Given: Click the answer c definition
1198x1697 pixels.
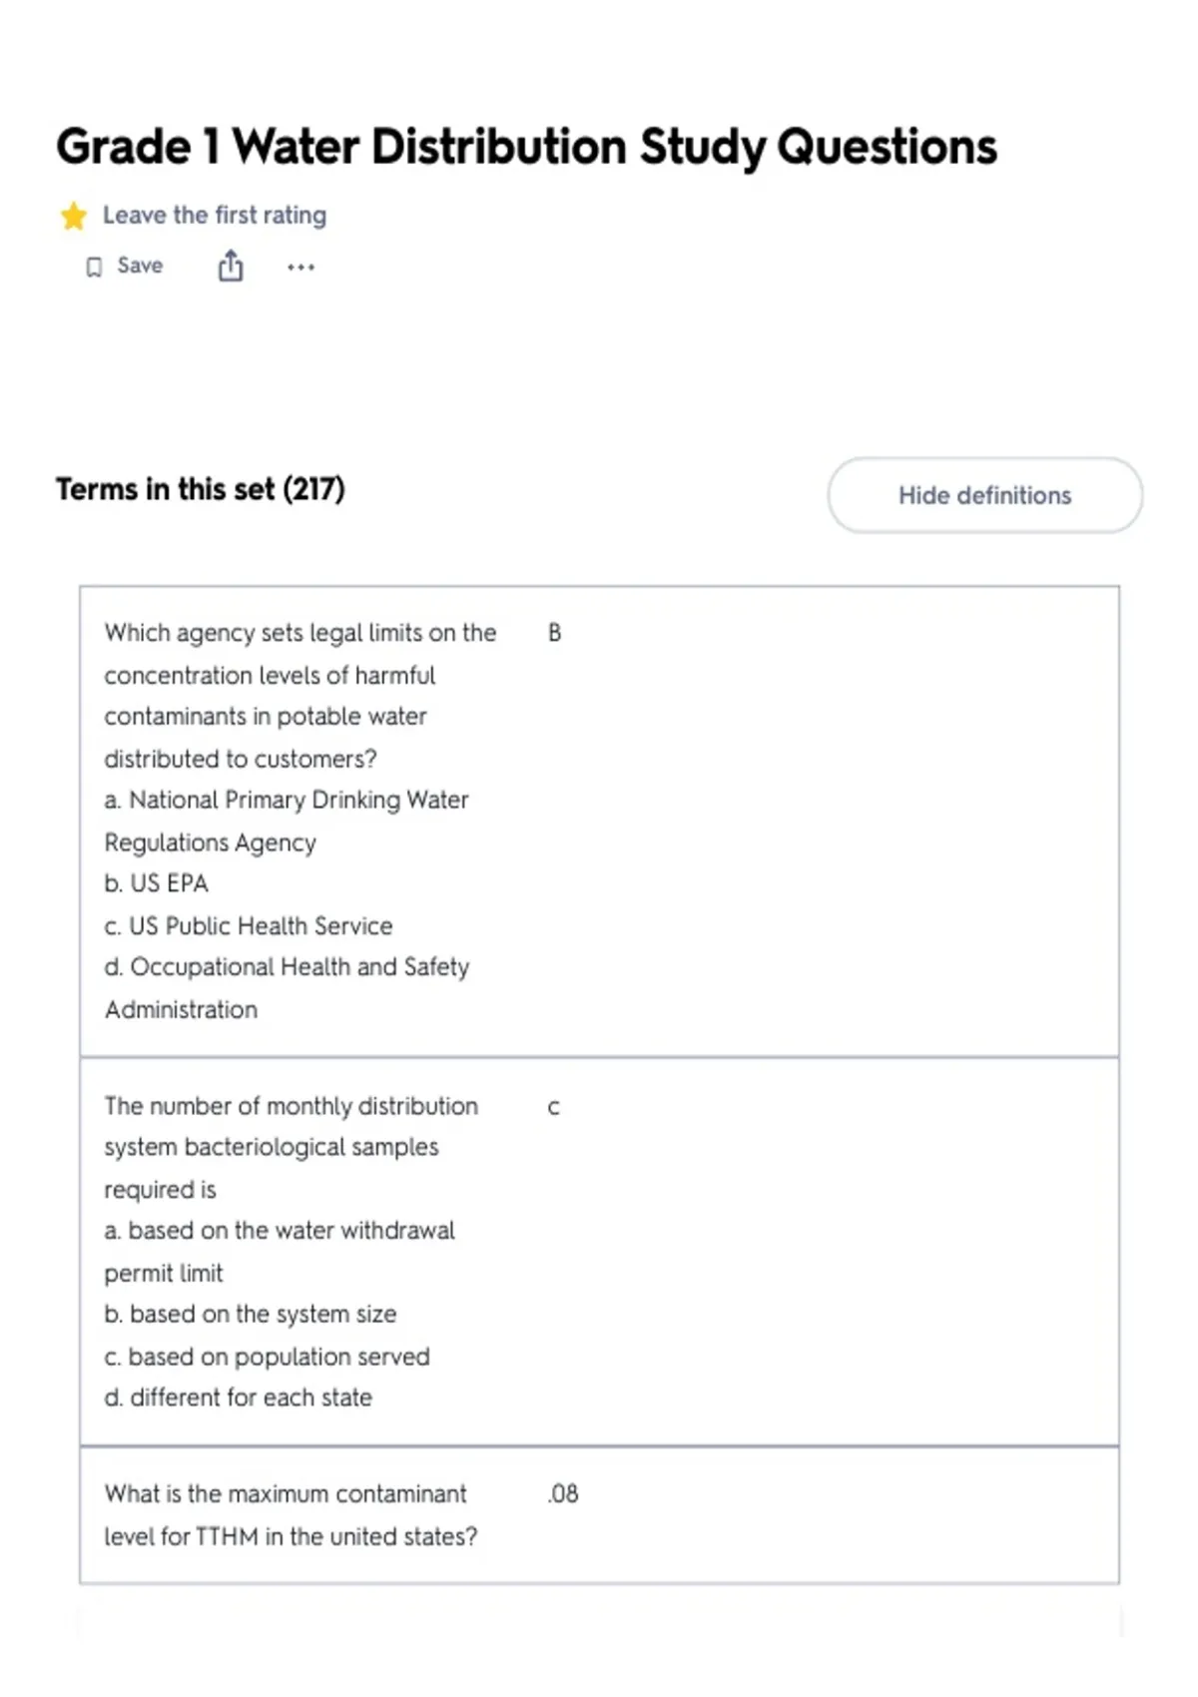Looking at the screenshot, I should [x=554, y=1107].
